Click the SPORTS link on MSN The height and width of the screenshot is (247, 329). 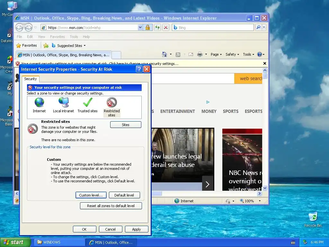point(231,111)
